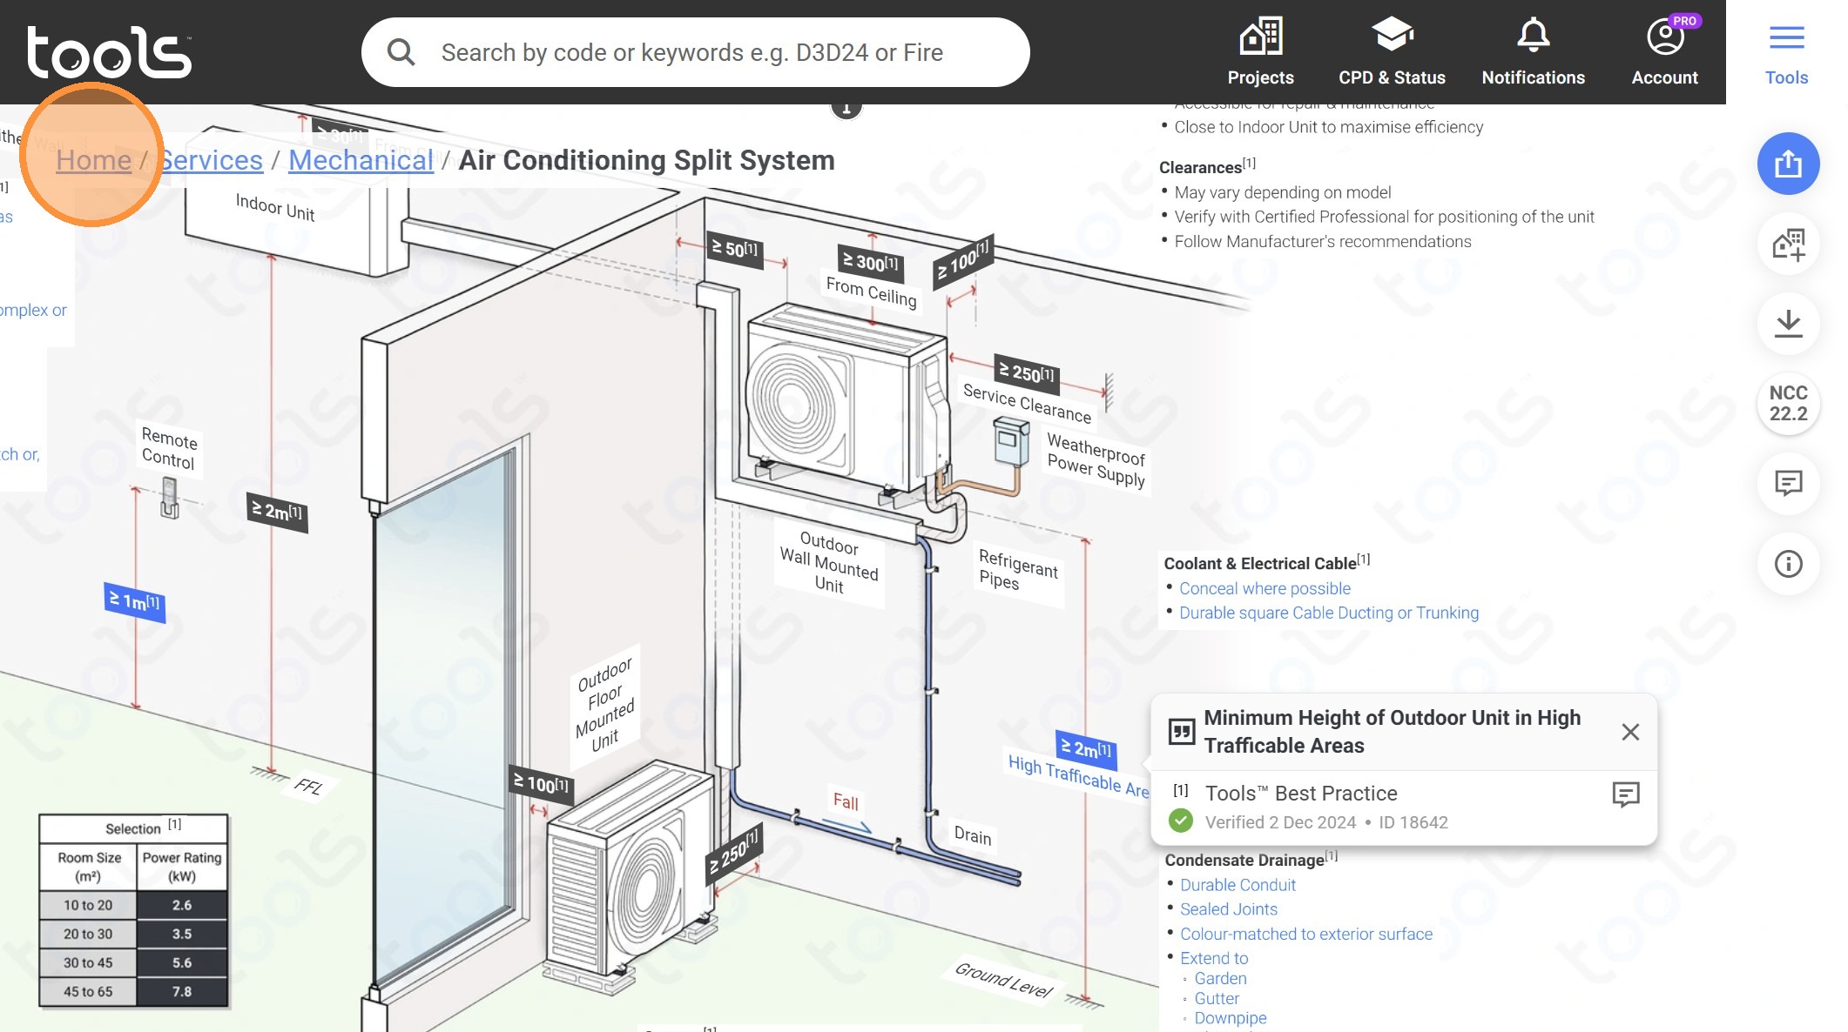This screenshot has width=1848, height=1032.
Task: Click the add to project icon
Action: pos(1788,244)
